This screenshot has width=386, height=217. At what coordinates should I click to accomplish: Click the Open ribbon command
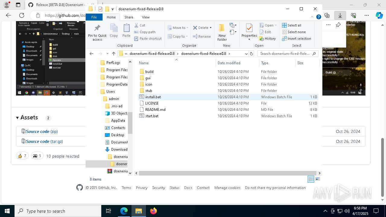tap(266, 25)
